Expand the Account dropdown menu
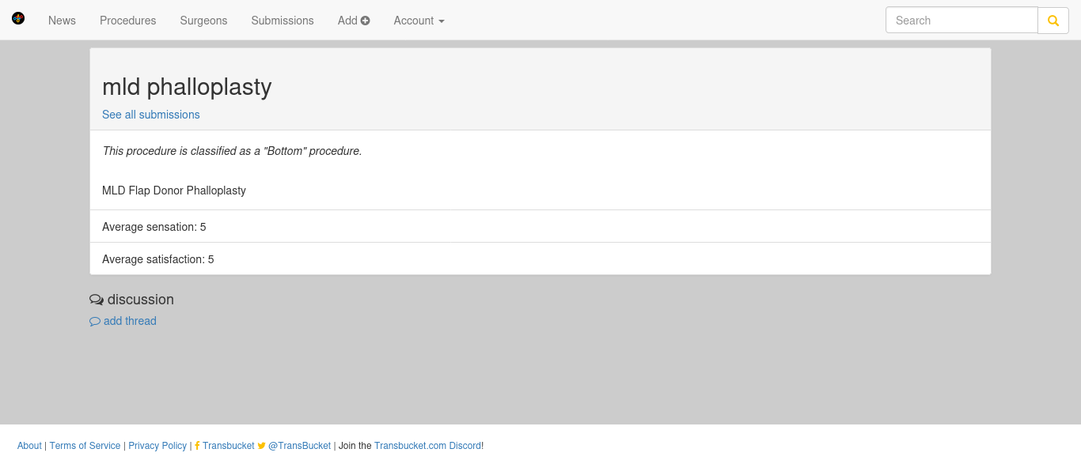This screenshot has width=1081, height=464. click(x=419, y=21)
